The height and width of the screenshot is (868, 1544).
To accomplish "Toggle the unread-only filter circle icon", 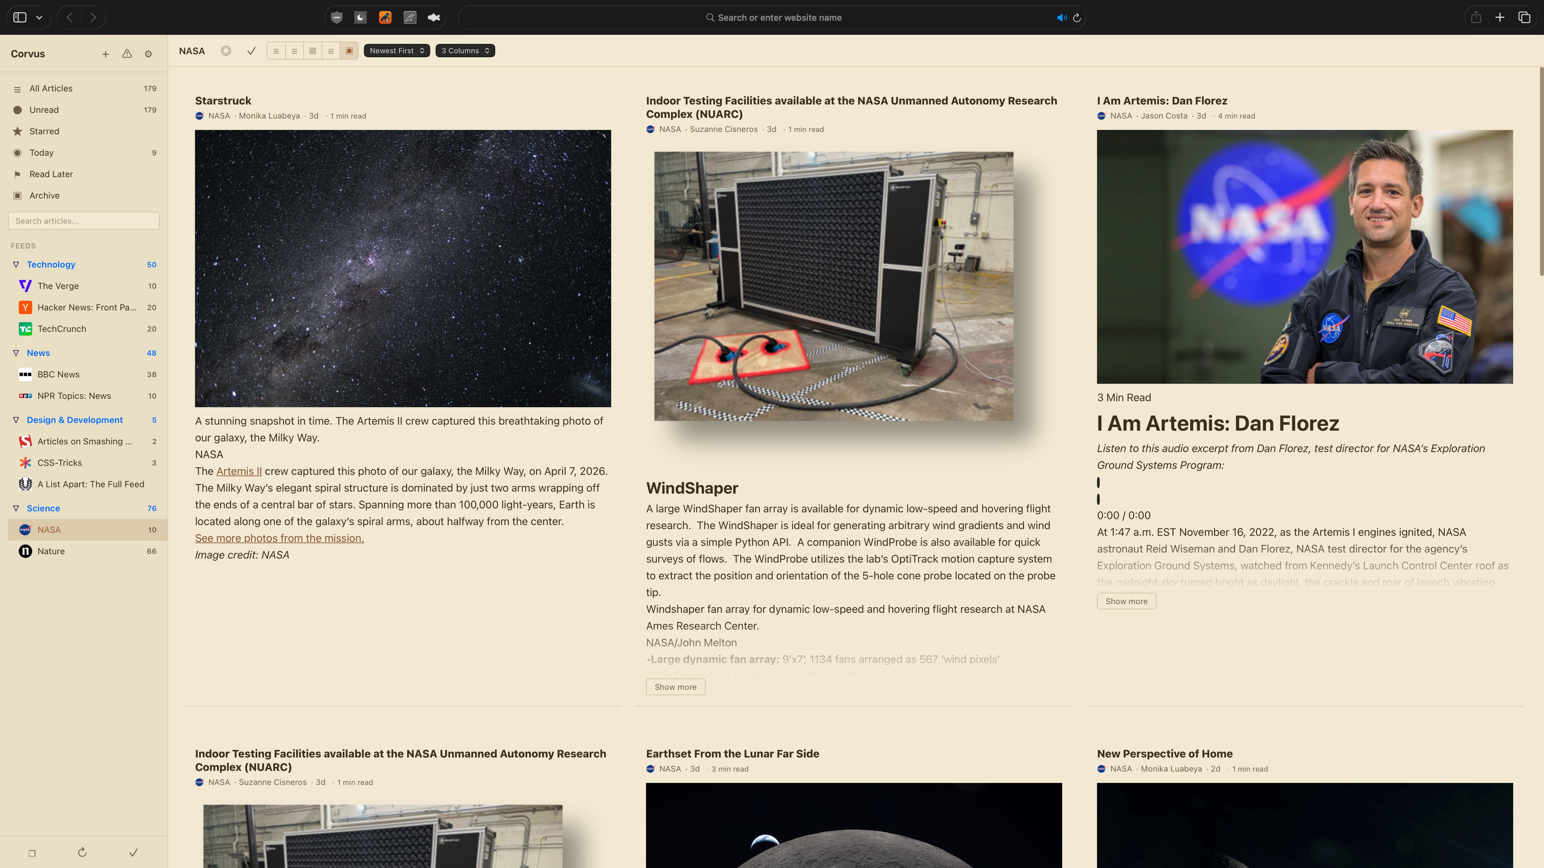I will (x=226, y=51).
